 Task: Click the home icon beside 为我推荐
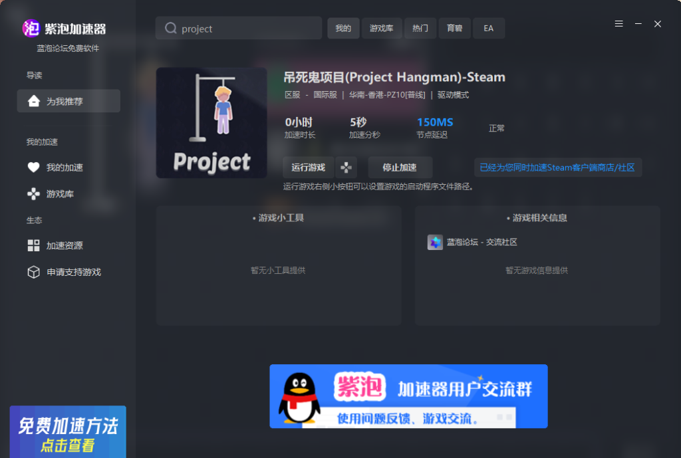34,101
